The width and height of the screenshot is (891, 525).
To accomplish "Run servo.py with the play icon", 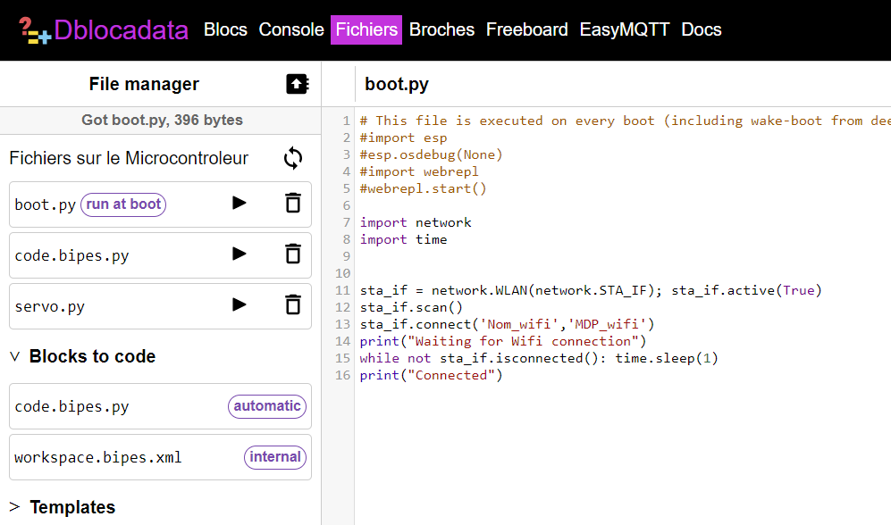I will pos(239,305).
